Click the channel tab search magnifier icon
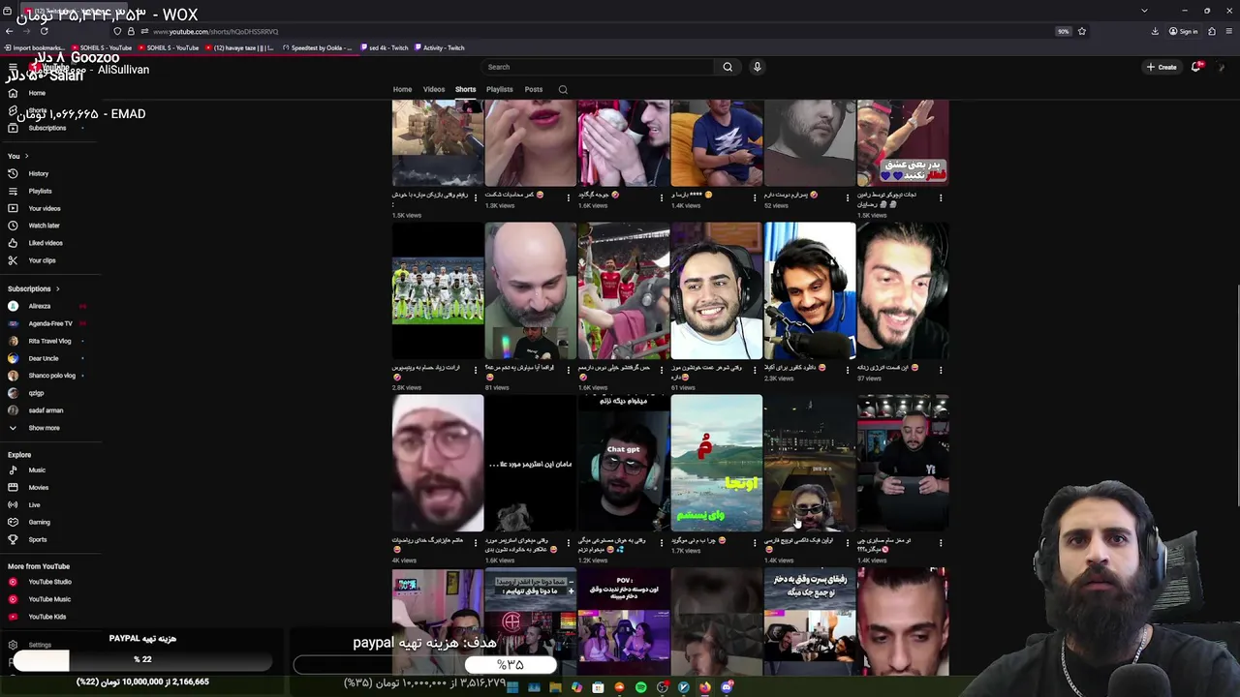The height and width of the screenshot is (697, 1240). click(x=563, y=90)
